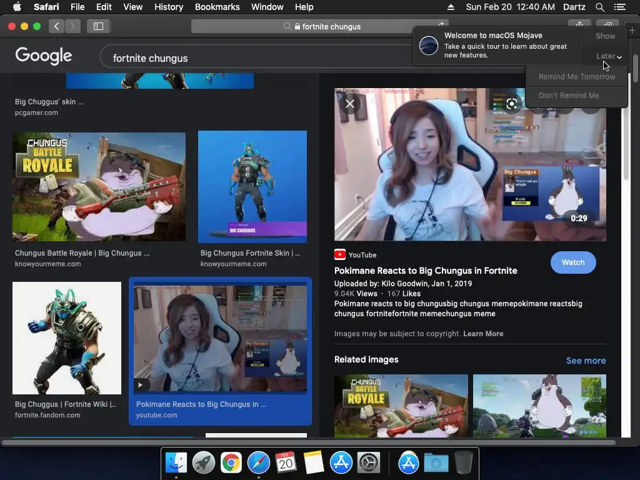
Task: Click the Google Lens icon on preview image
Action: pos(511,104)
